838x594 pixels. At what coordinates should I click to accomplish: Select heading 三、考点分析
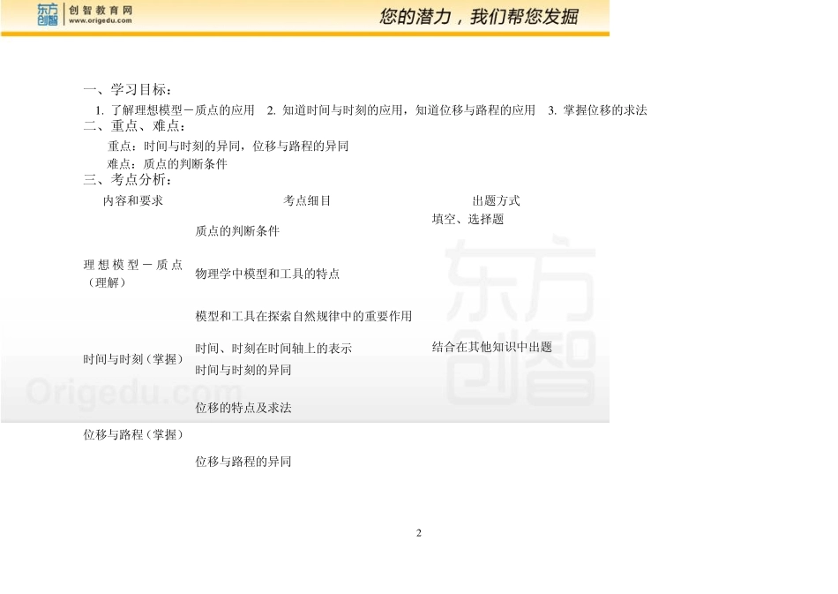tap(127, 180)
